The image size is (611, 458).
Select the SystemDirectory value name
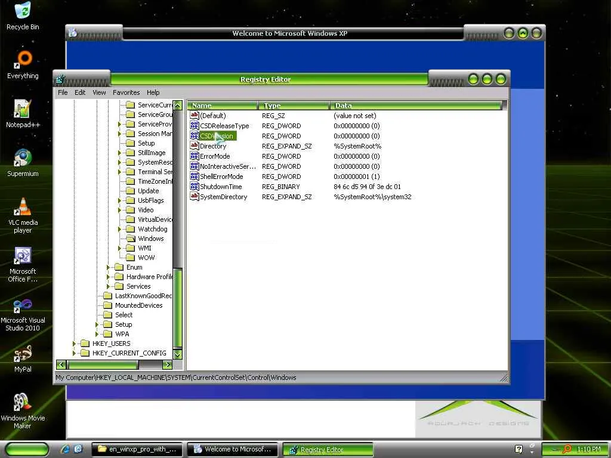point(224,197)
